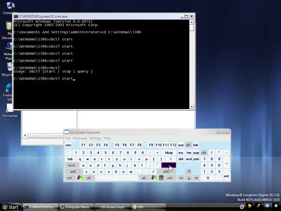The height and width of the screenshot is (211, 281).
Task: Toggle the left alt key
Action: (89, 178)
